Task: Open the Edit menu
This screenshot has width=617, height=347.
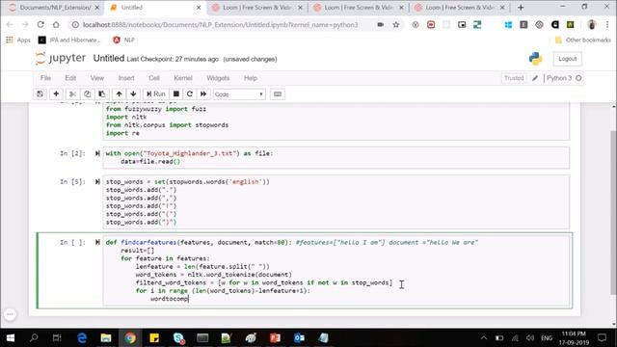Action: tap(70, 78)
